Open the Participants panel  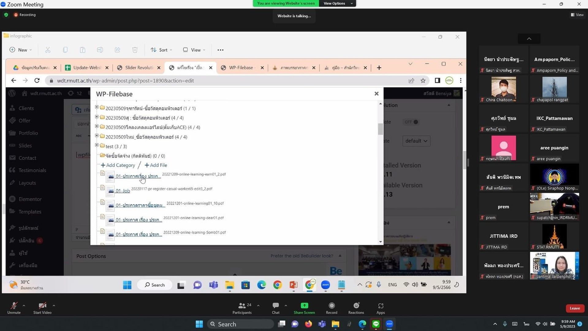point(242,308)
